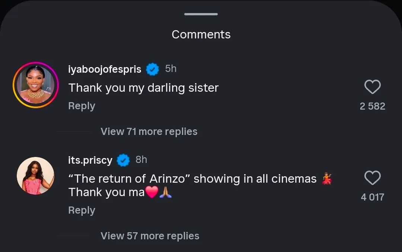Screen dimensions: 402x252
Task: Tap the verified badge beside its.priscy
Action: click(123, 160)
